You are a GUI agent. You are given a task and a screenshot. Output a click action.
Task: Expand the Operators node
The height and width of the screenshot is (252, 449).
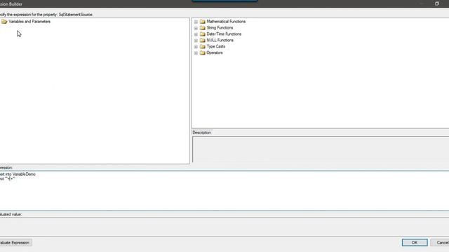click(x=196, y=53)
